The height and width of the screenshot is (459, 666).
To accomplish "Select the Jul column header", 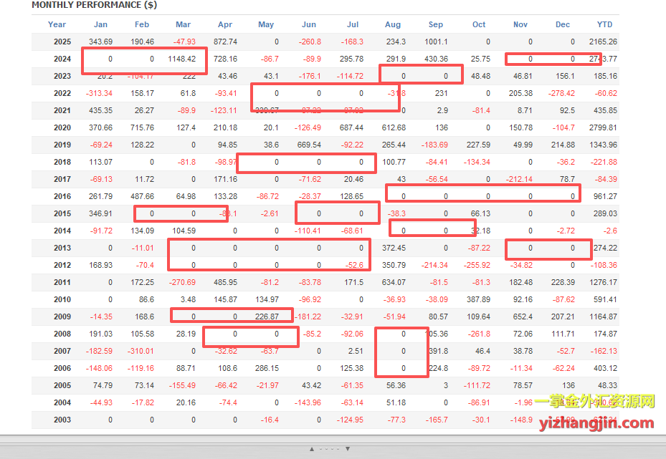I will pos(352,24).
